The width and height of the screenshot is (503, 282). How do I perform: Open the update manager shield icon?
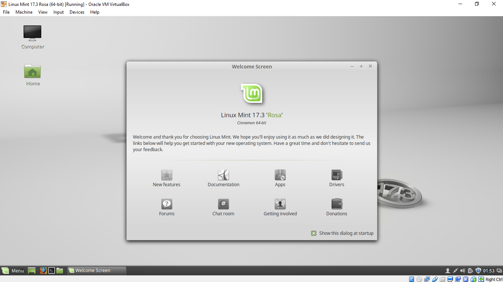tap(478, 271)
